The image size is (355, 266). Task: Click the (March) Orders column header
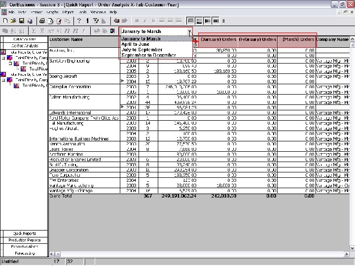[297, 41]
